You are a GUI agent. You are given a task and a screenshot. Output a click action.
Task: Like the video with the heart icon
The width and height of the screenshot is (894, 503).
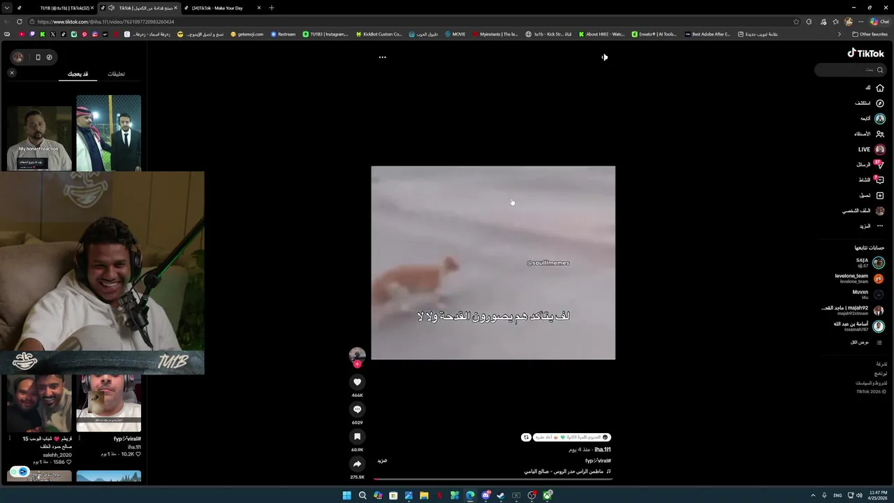tap(357, 382)
